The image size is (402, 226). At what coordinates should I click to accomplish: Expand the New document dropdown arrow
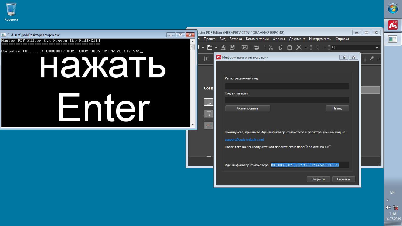coord(203,47)
